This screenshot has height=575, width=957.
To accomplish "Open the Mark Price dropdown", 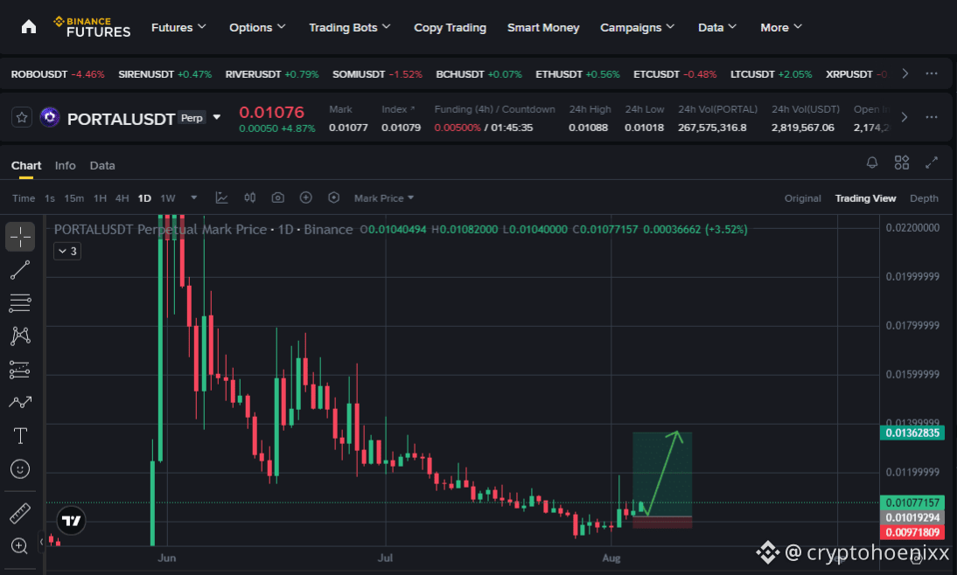I will pyautogui.click(x=384, y=198).
